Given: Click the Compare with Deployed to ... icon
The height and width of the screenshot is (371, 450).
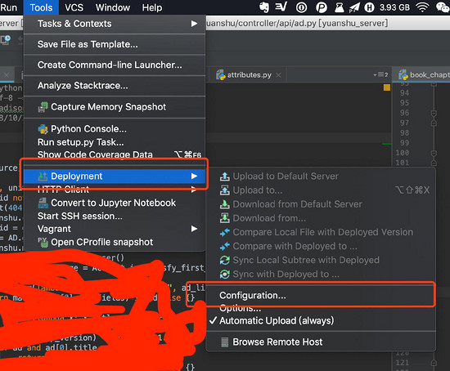Looking at the screenshot, I should pyautogui.click(x=225, y=246).
